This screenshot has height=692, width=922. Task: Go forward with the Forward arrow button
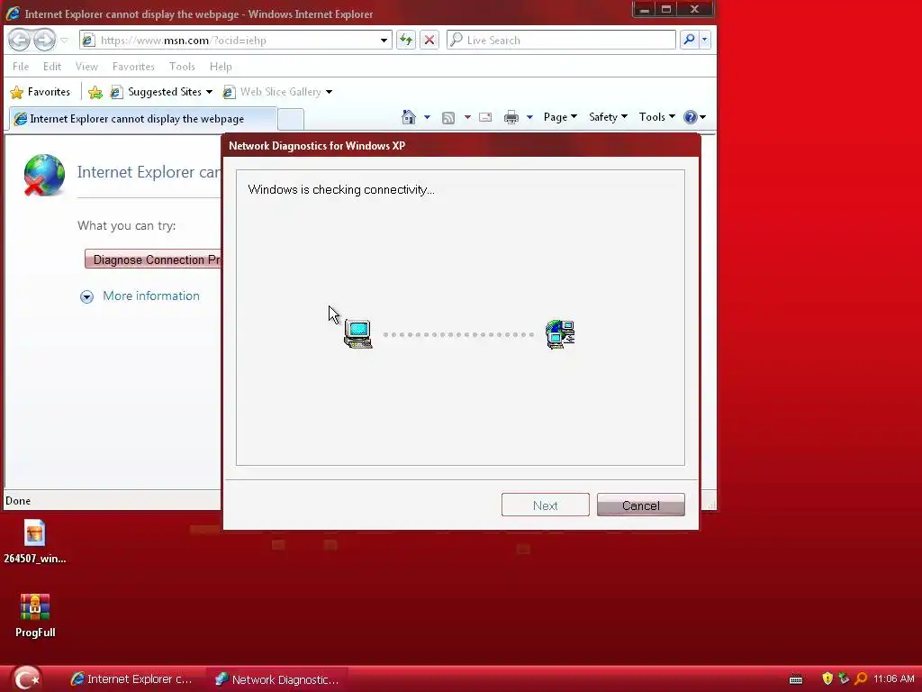[44, 40]
